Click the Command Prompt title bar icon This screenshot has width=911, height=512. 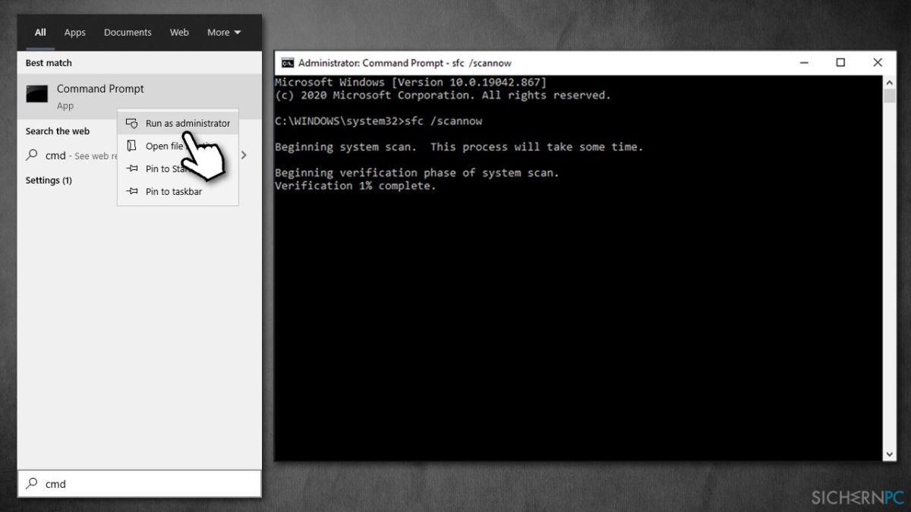coord(287,63)
